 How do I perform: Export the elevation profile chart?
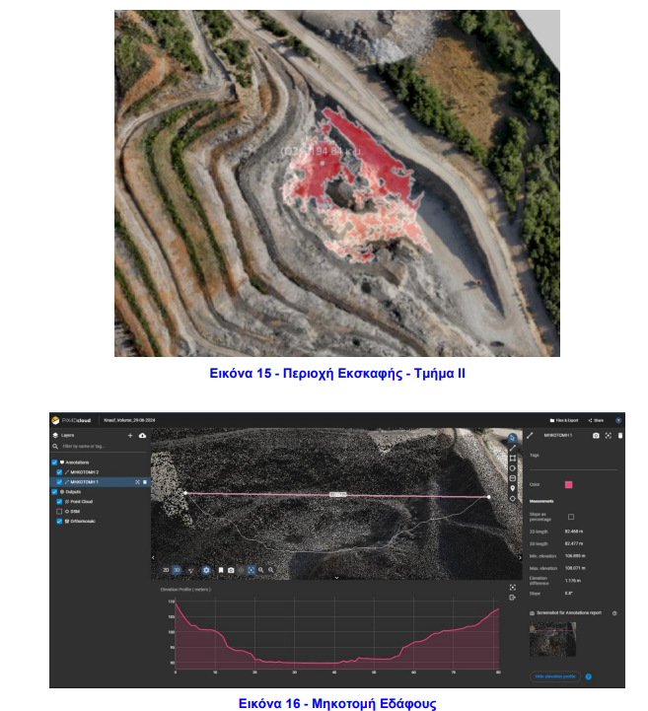click(513, 598)
